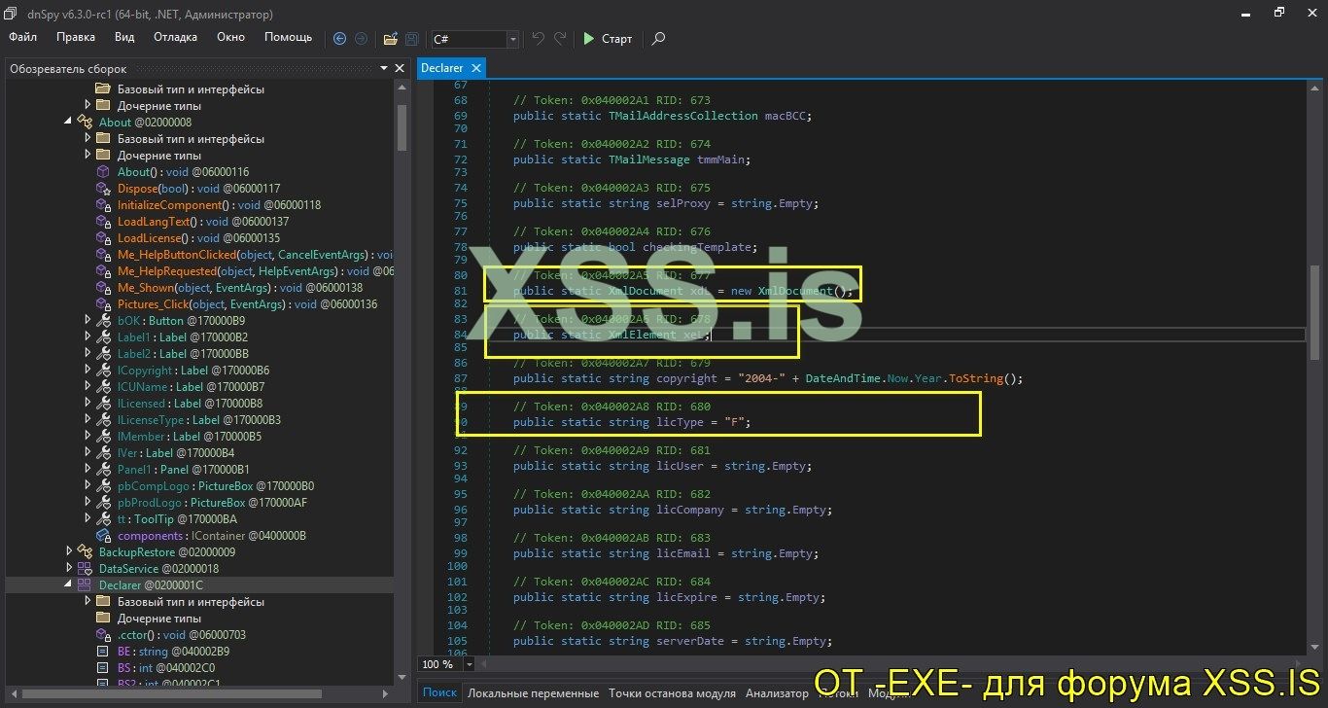The height and width of the screenshot is (708, 1328).
Task: Open the Отладка menu
Action: coord(175,37)
